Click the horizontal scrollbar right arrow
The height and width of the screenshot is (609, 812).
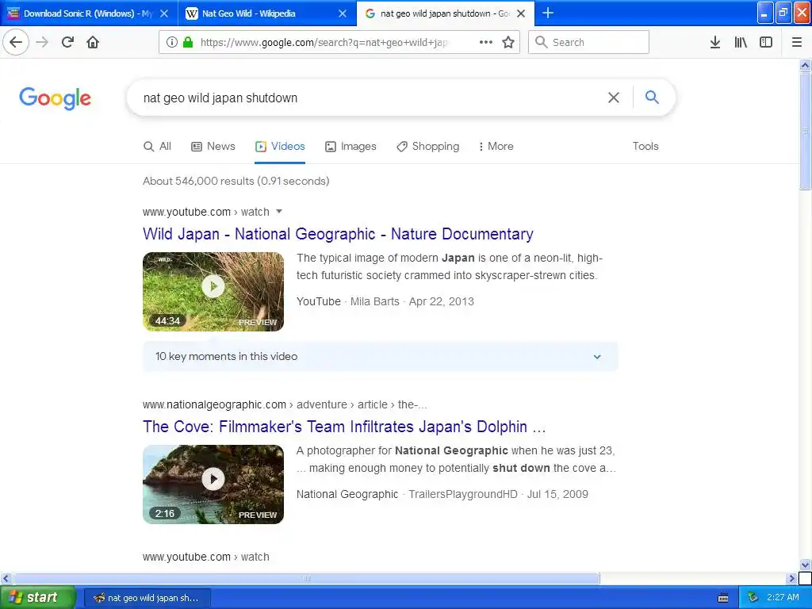pos(791,578)
